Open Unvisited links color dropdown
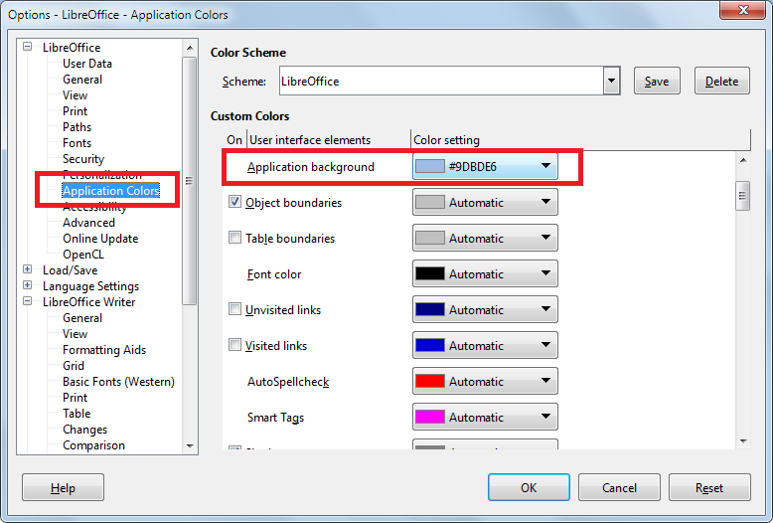This screenshot has width=773, height=523. click(485, 309)
